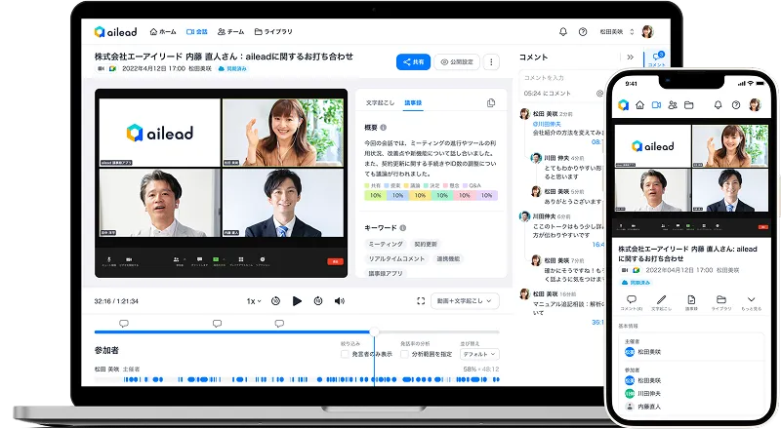Click the red leave button in meeting video
Image resolution: width=781 pixels, height=429 pixels.
[335, 261]
